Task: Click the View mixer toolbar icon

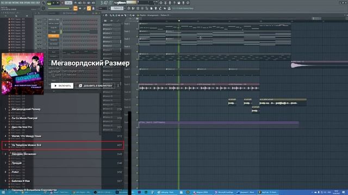Action: (x=142, y=9)
